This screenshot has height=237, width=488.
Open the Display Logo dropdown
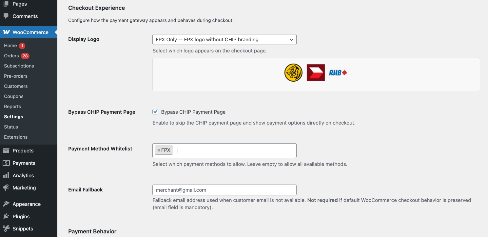[224, 40]
